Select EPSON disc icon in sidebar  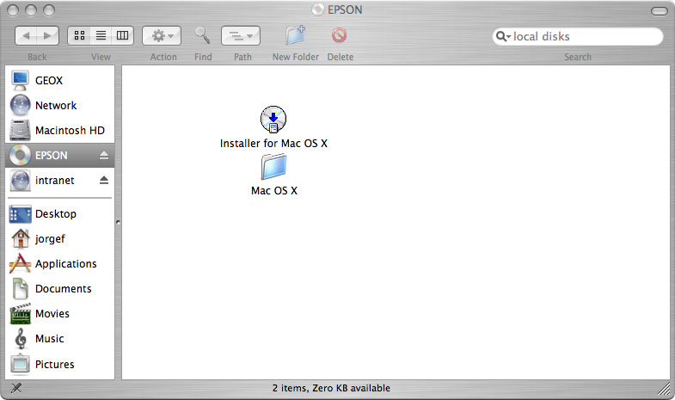pyautogui.click(x=21, y=156)
